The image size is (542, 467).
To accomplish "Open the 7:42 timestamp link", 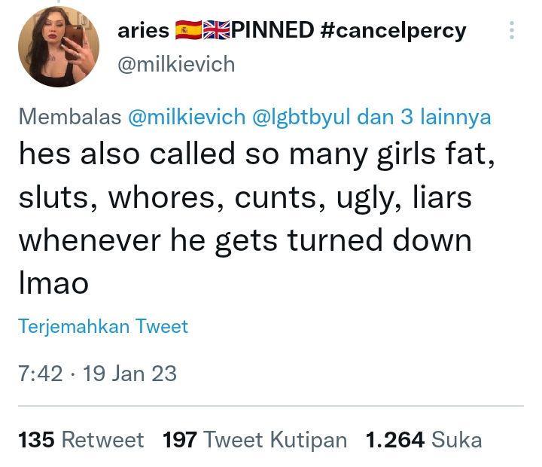I will click(41, 374).
